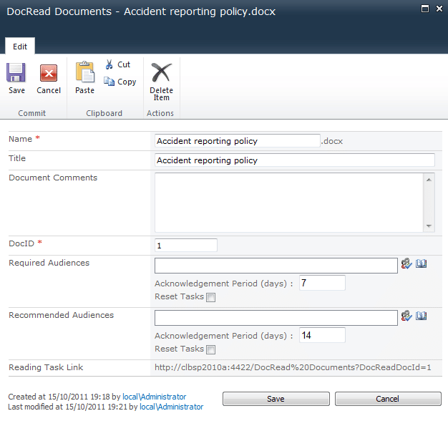Enable Reset Tasks under Required Audiences

210,298
